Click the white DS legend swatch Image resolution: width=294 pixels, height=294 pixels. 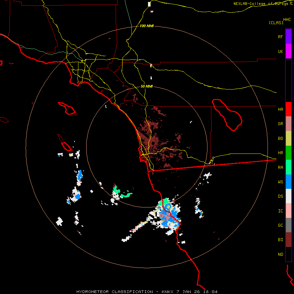click(288, 196)
